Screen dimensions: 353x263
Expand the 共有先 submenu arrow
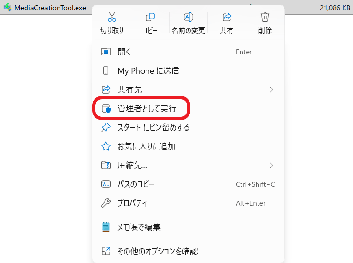(271, 89)
